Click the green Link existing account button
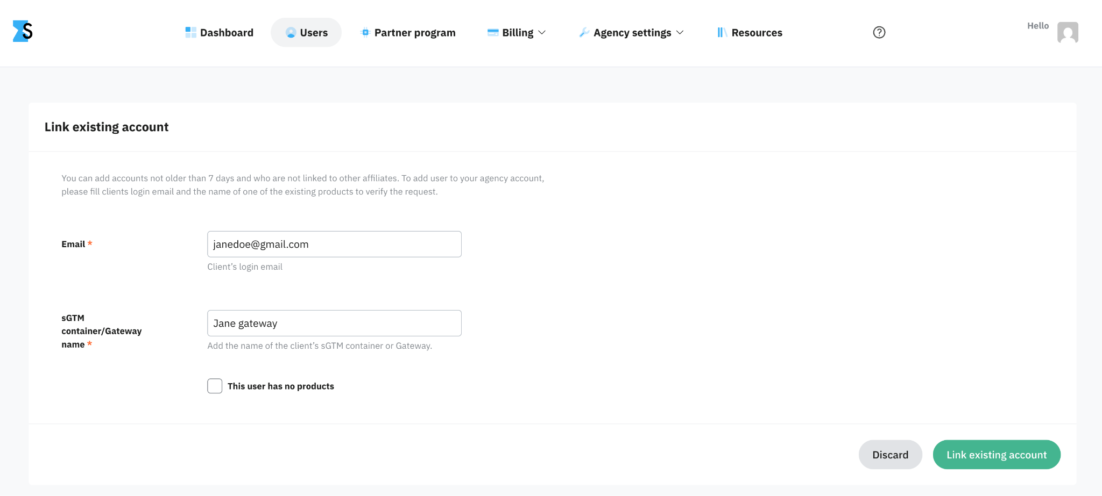 [x=997, y=455]
